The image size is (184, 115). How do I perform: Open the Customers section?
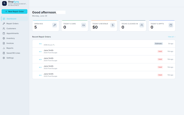(14, 28)
